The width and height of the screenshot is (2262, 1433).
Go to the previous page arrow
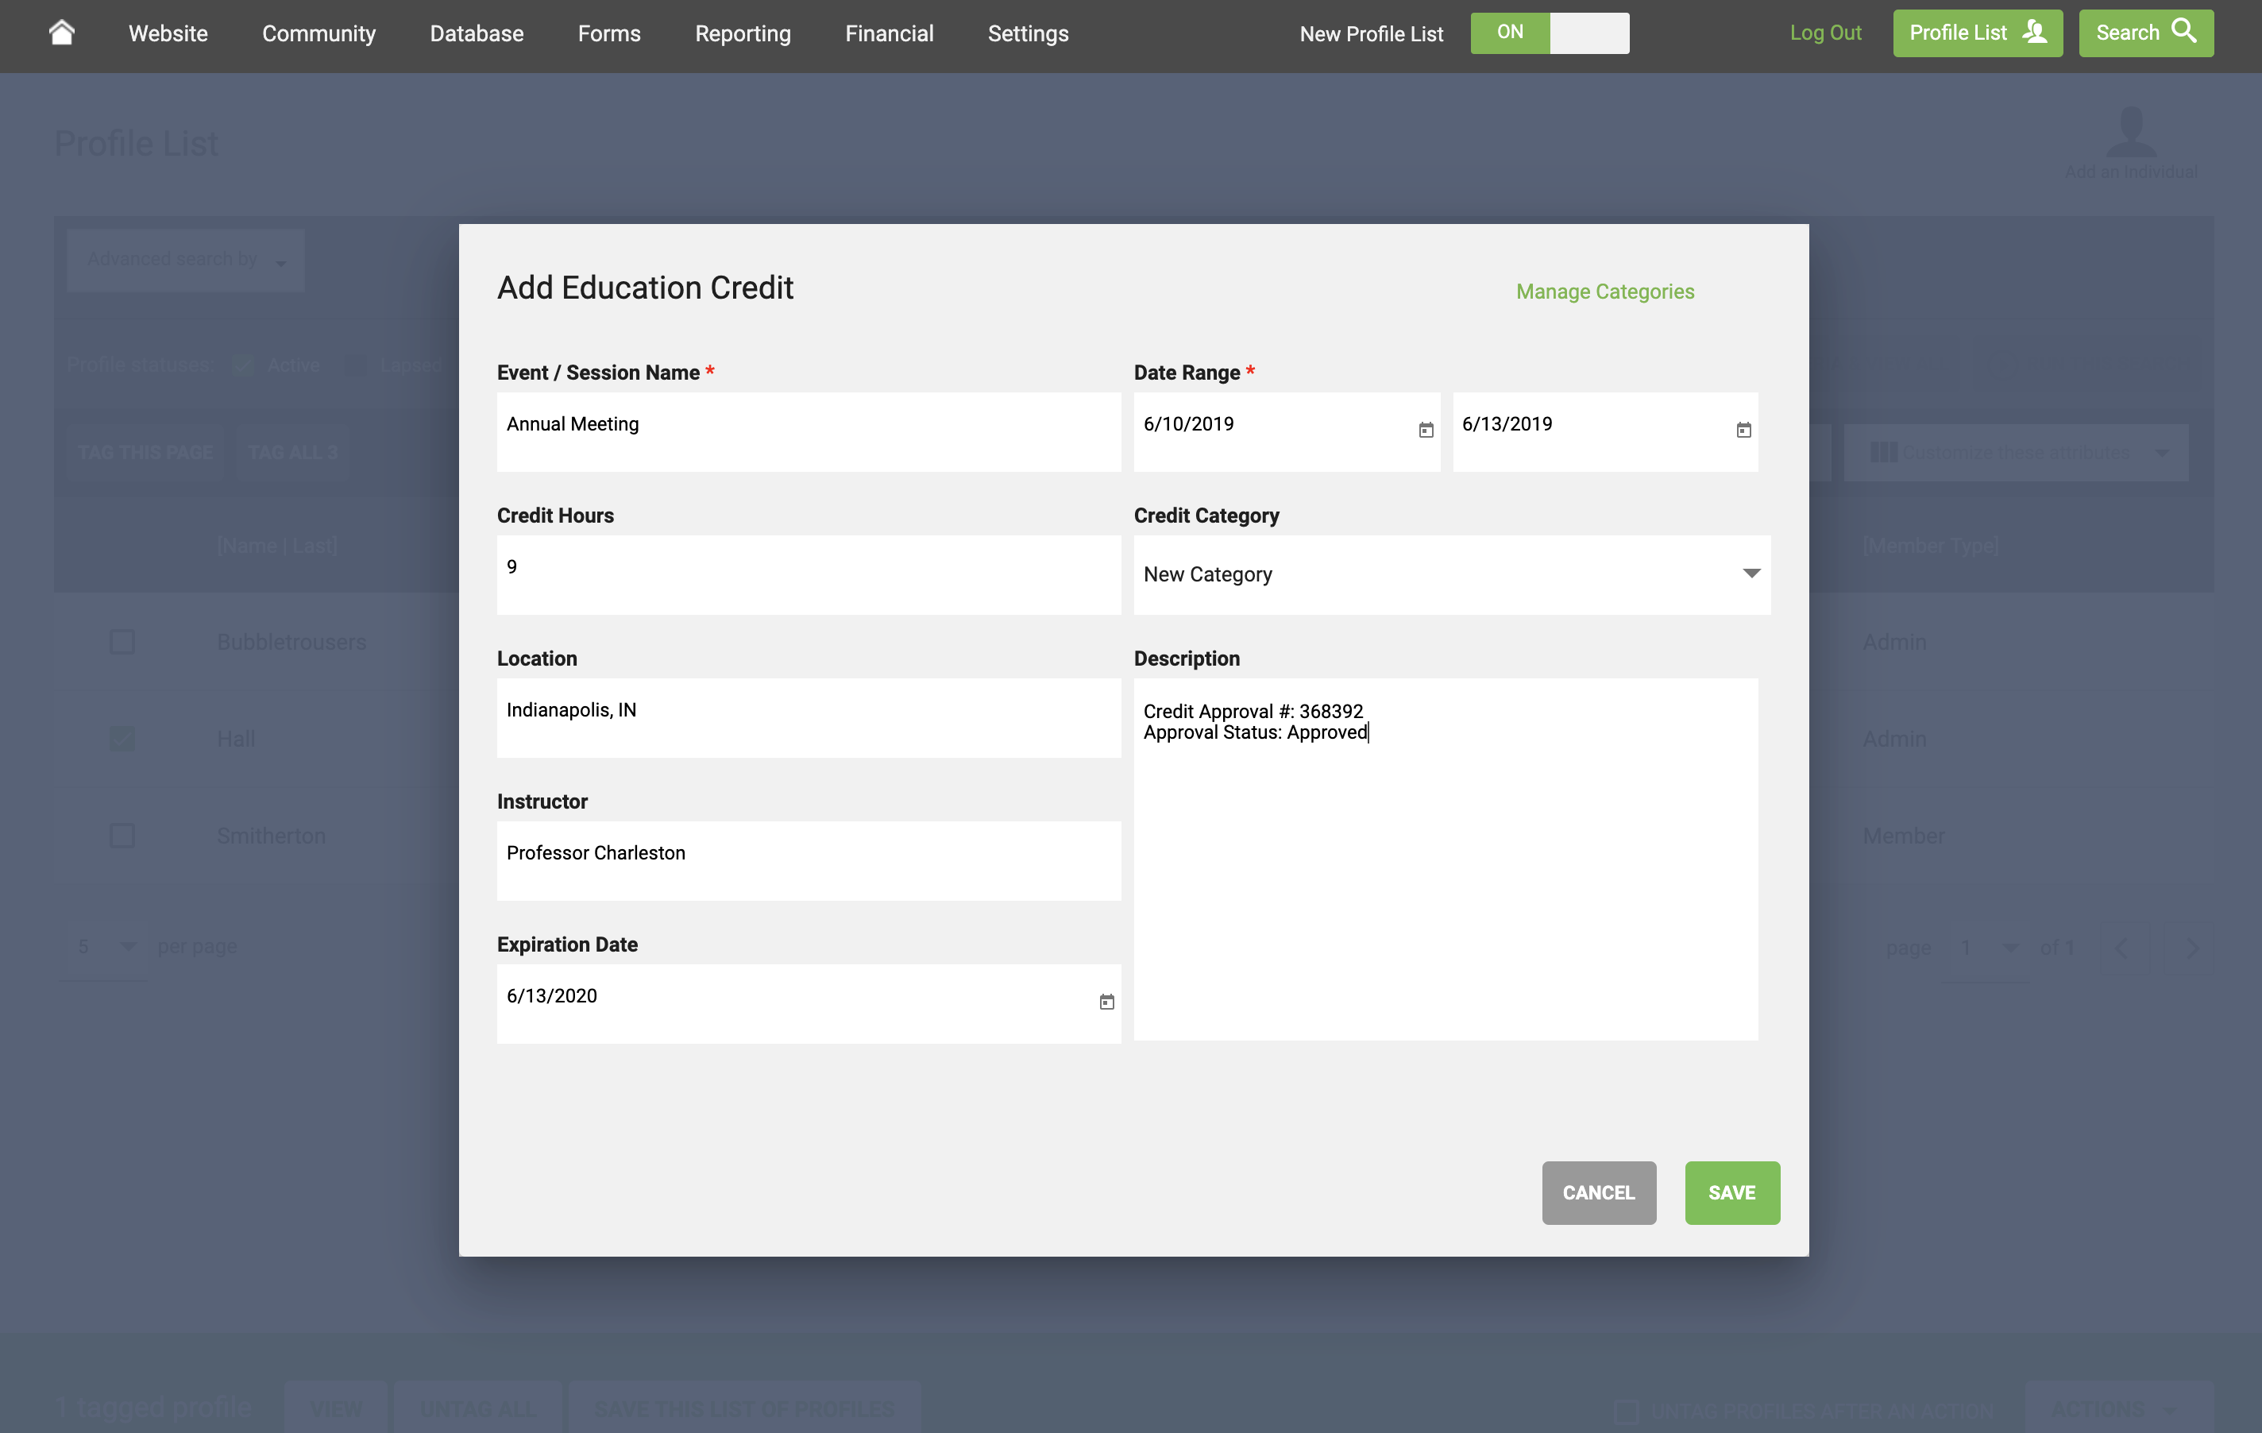pos(2121,948)
